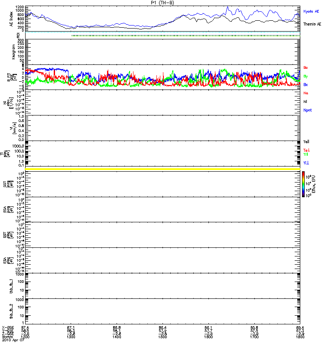Click the green 'By' legend label
The width and height of the screenshot is (325, 346).
305,77
